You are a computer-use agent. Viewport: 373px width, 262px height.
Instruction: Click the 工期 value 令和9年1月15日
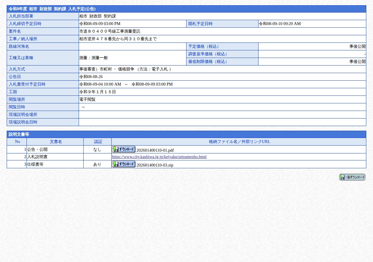point(98,92)
